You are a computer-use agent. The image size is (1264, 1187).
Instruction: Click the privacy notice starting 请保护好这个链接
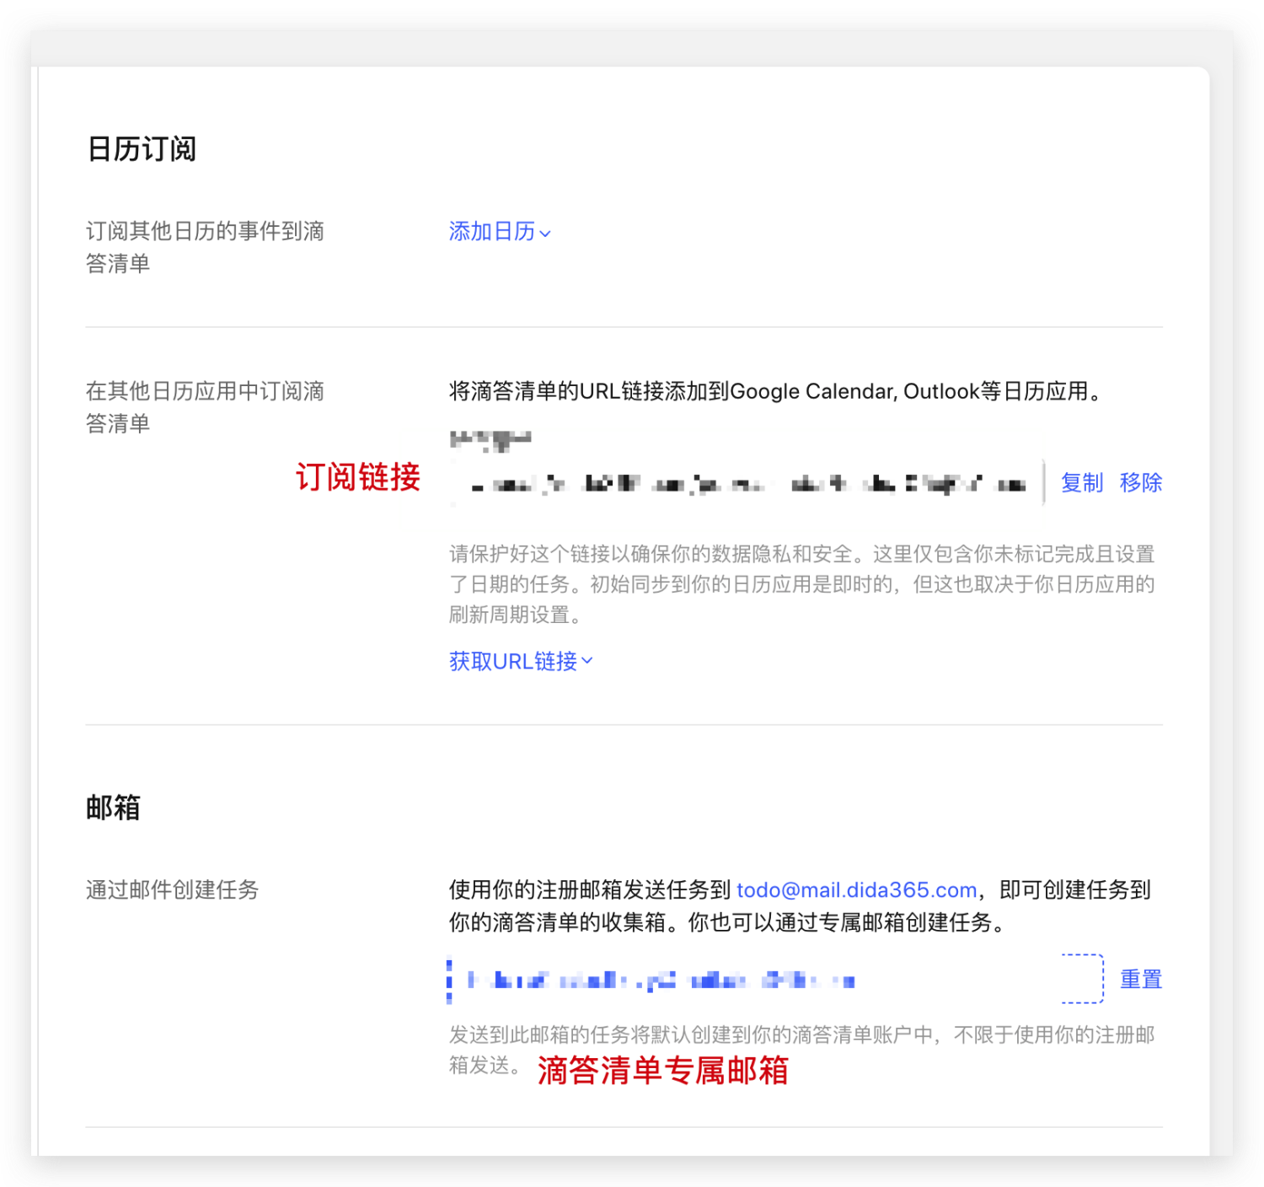[801, 584]
